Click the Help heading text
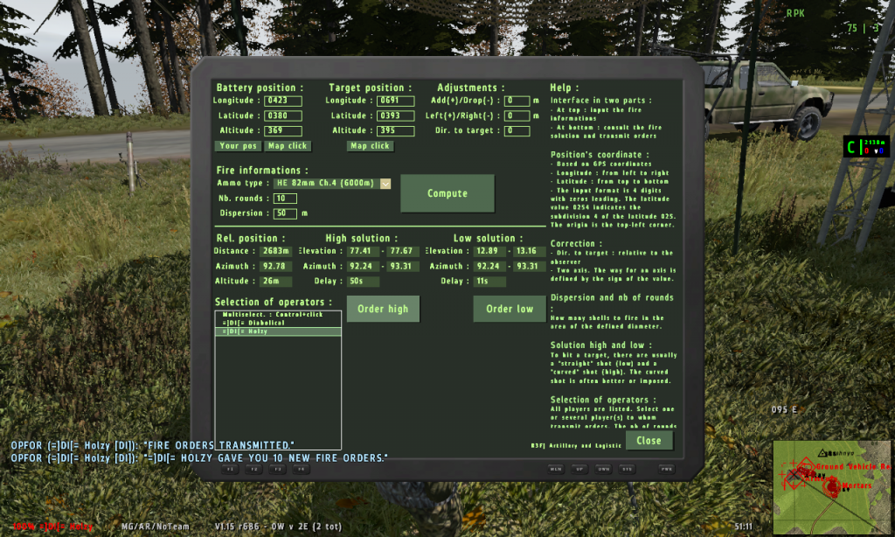The height and width of the screenshot is (537, 895). pyautogui.click(x=564, y=87)
